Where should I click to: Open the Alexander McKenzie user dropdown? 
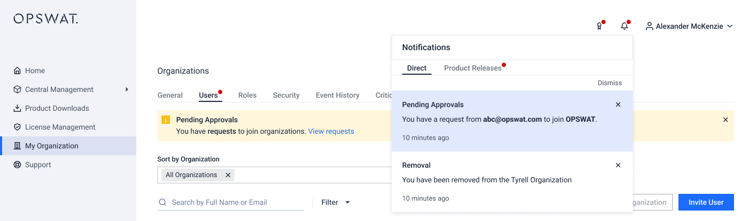pos(688,26)
